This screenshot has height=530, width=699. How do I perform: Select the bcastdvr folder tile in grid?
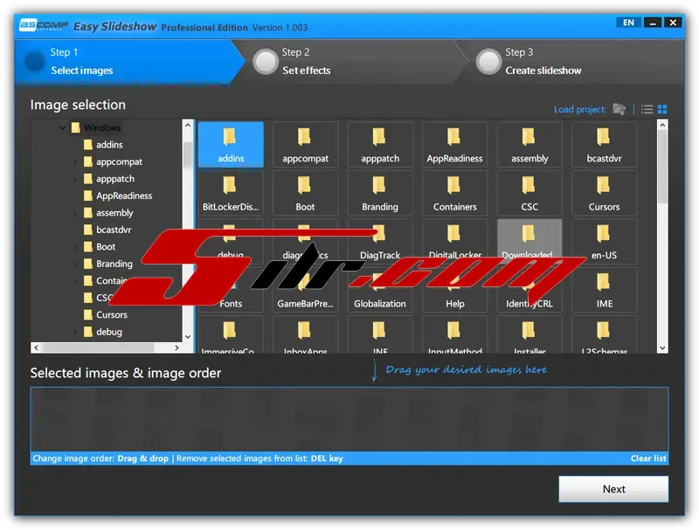(604, 145)
